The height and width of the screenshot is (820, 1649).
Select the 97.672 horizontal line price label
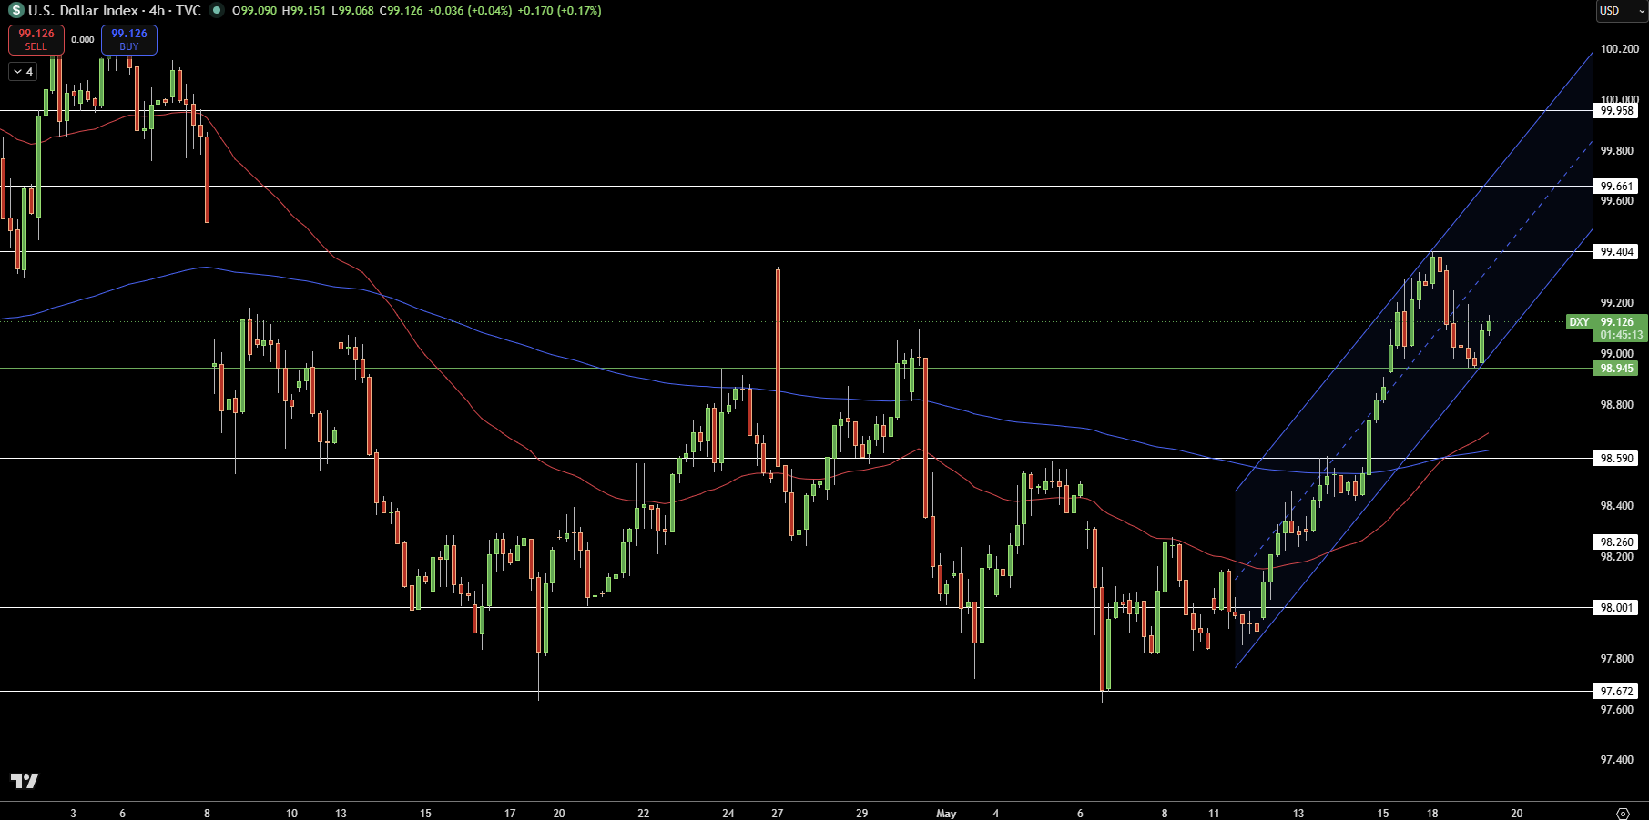pos(1617,692)
